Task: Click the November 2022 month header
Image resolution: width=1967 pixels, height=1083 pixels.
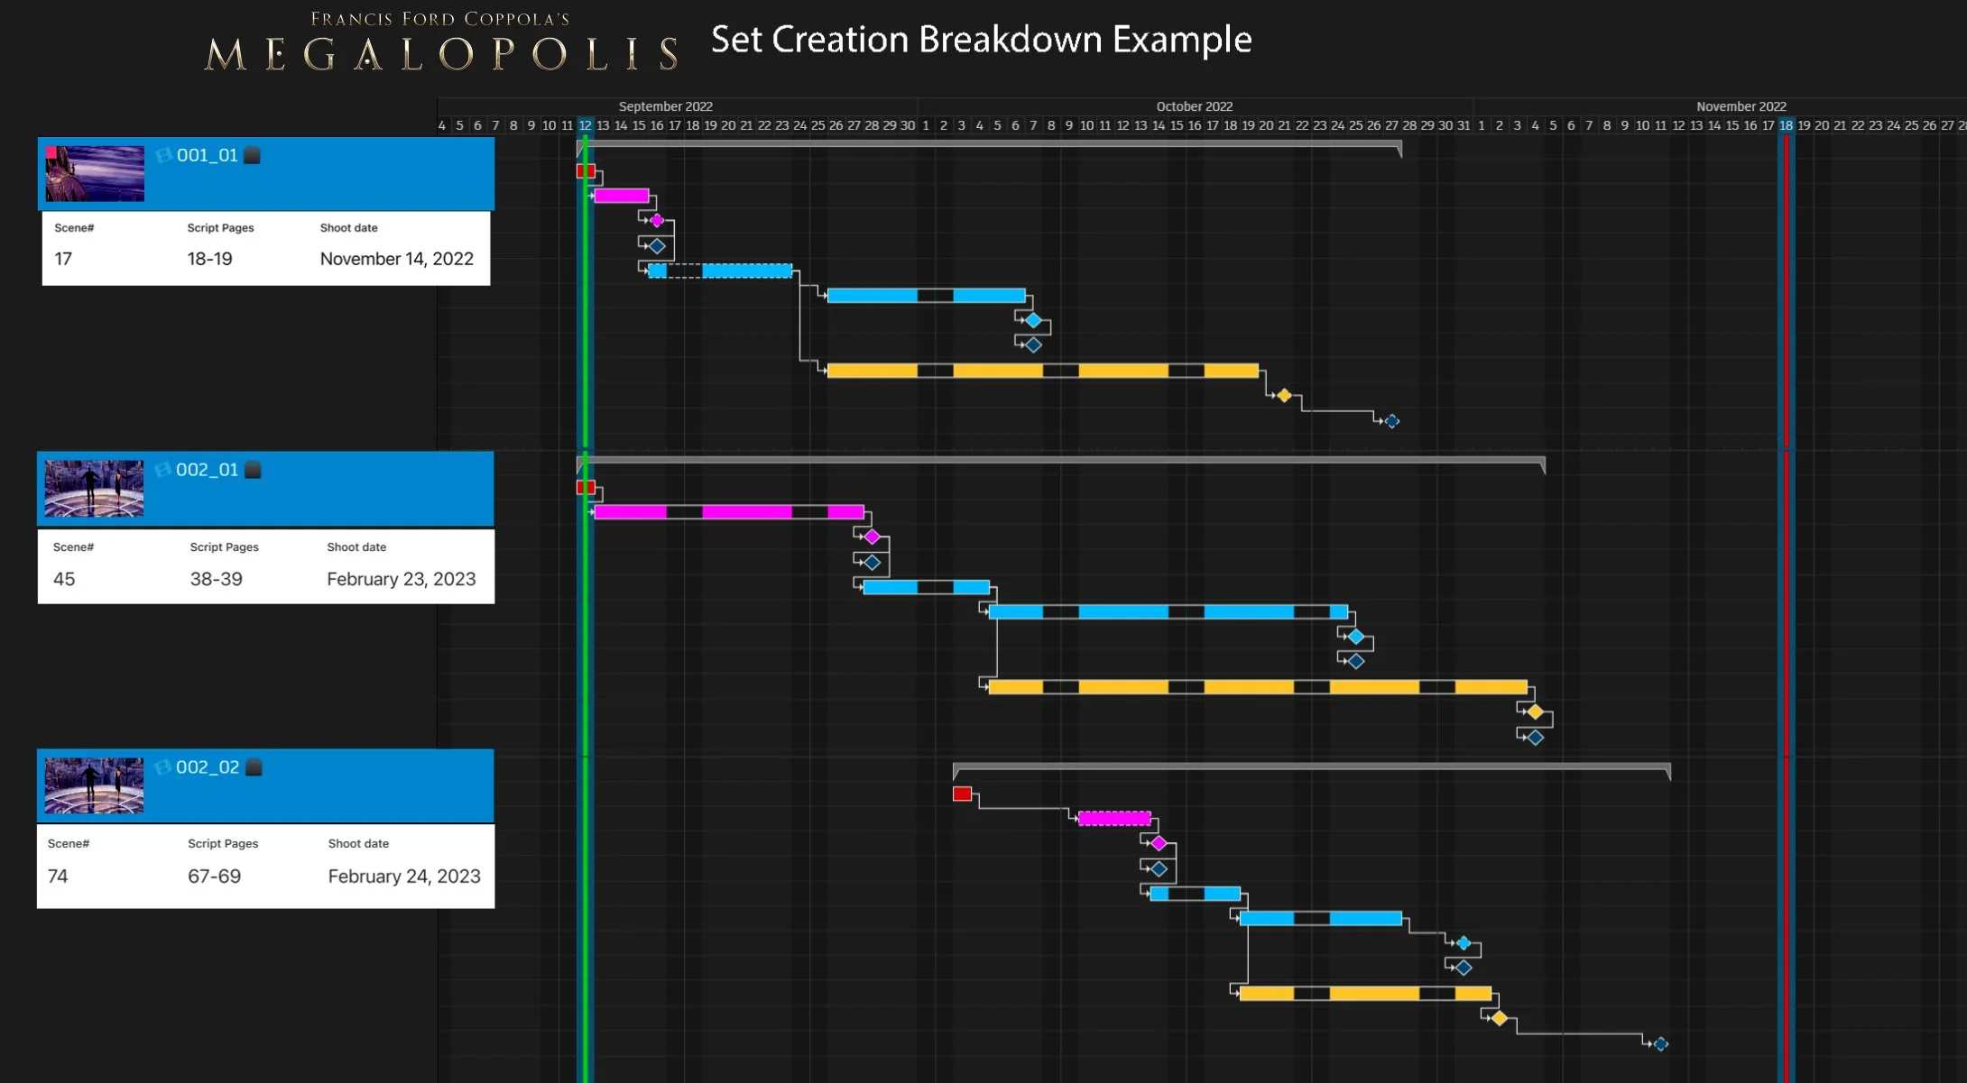Action: 1741,106
